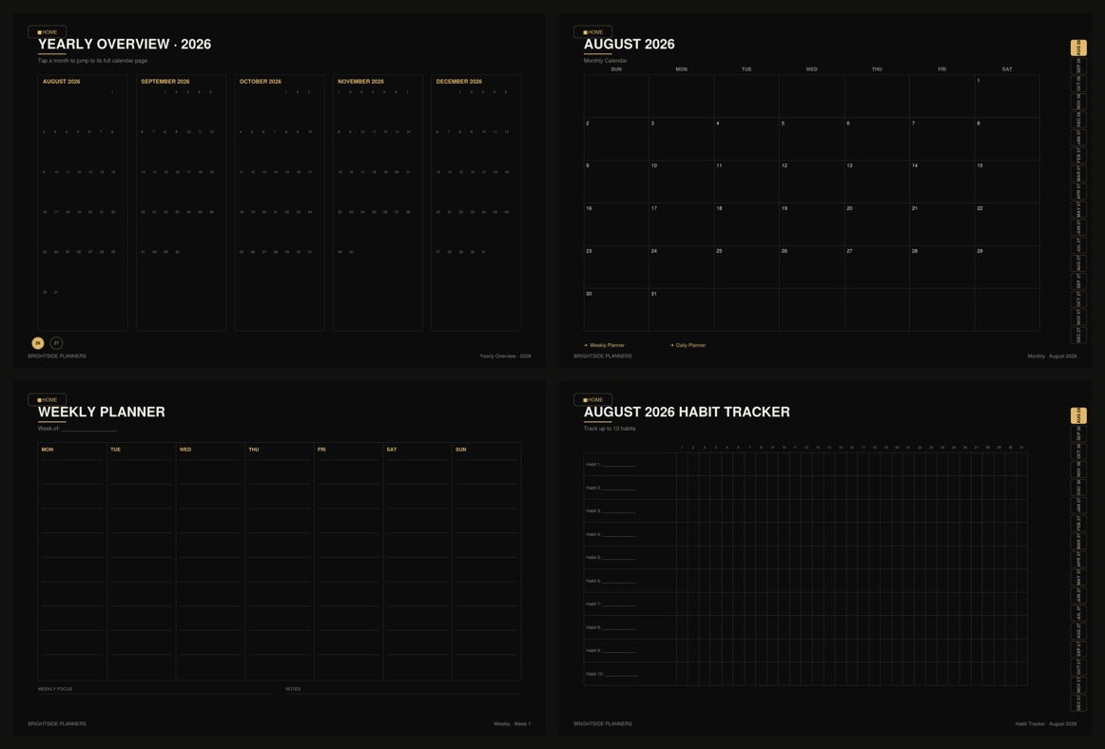
Task: Open AUGUST 2026 mini calendar in Yearly Overview
Action: (x=83, y=202)
